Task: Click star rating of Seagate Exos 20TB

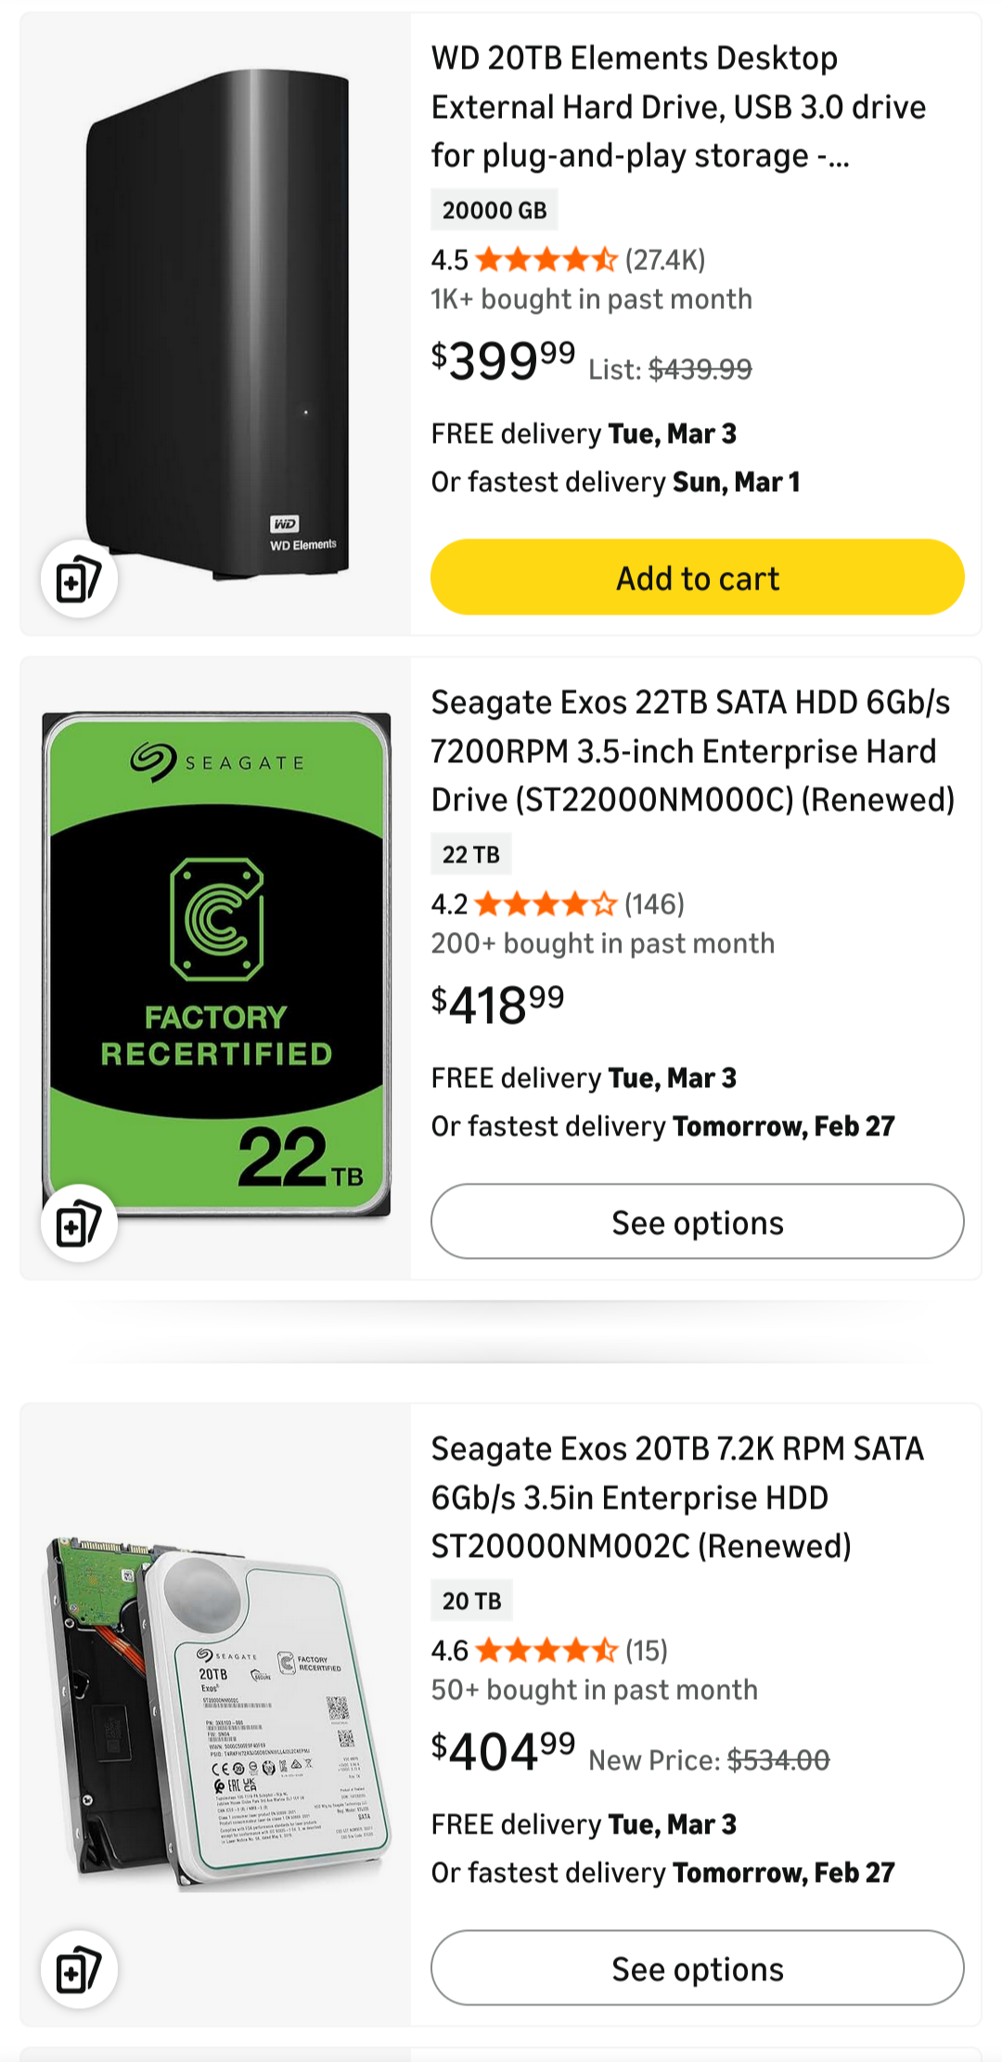Action: pos(546,1651)
